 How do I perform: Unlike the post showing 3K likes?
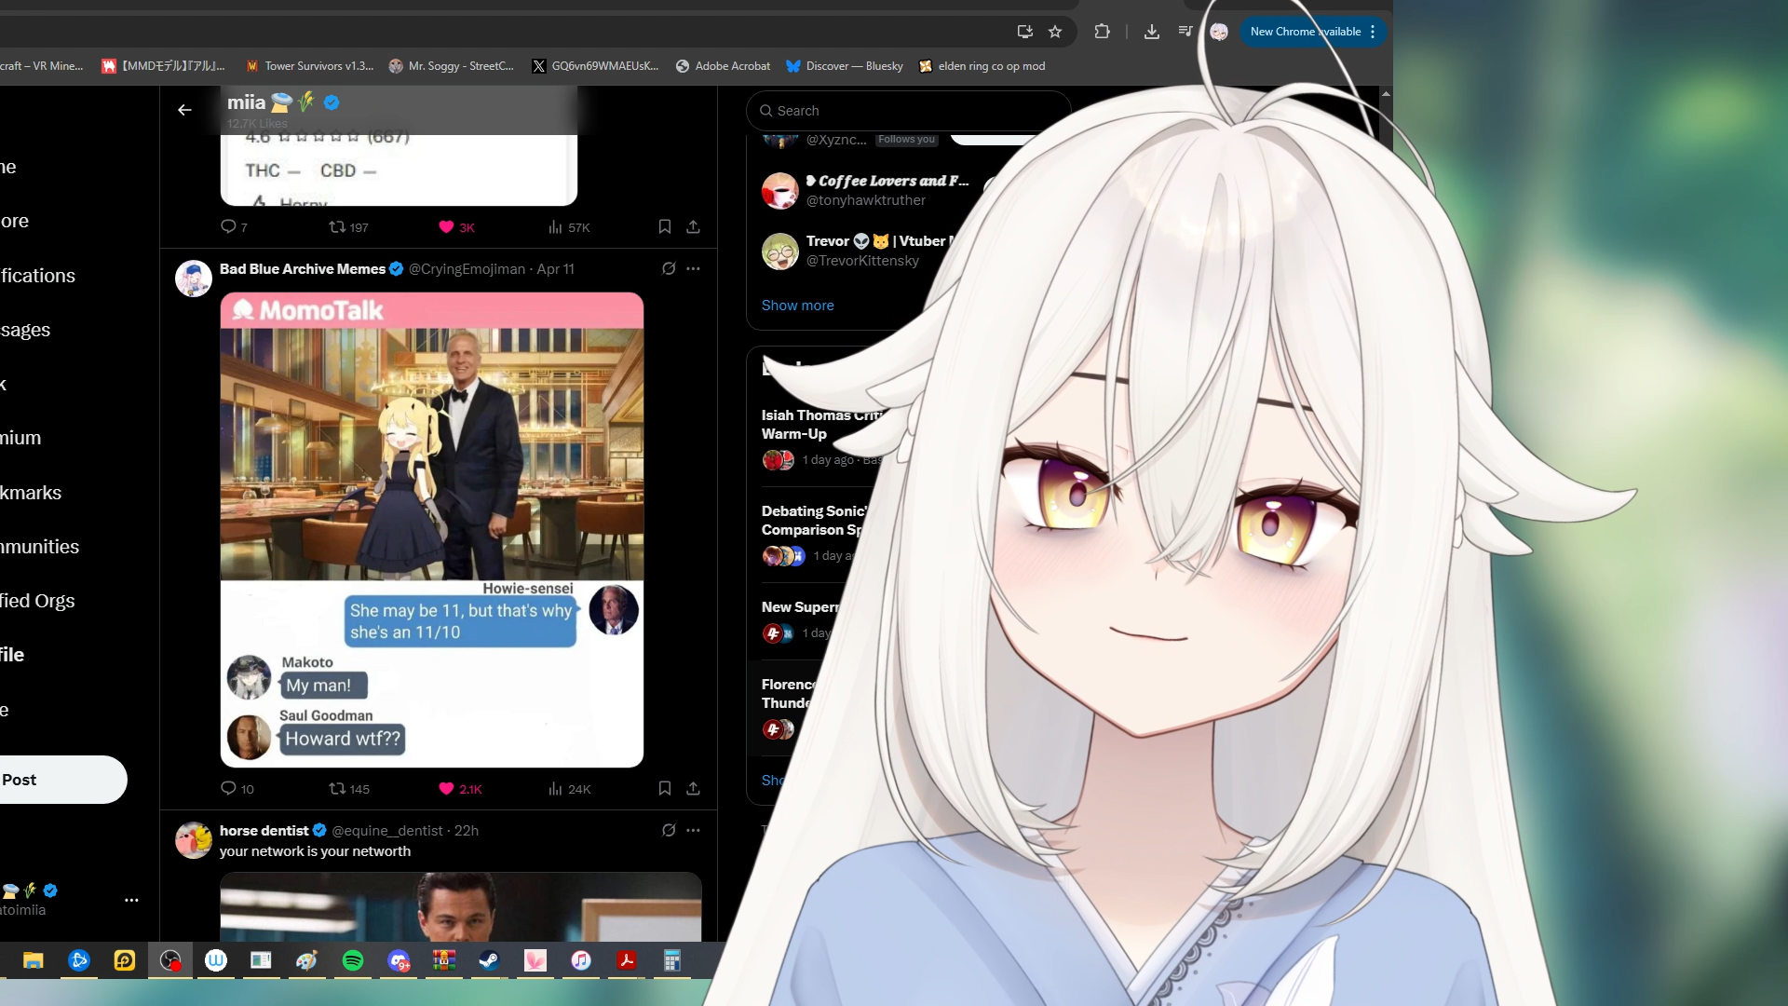pyautogui.click(x=456, y=226)
